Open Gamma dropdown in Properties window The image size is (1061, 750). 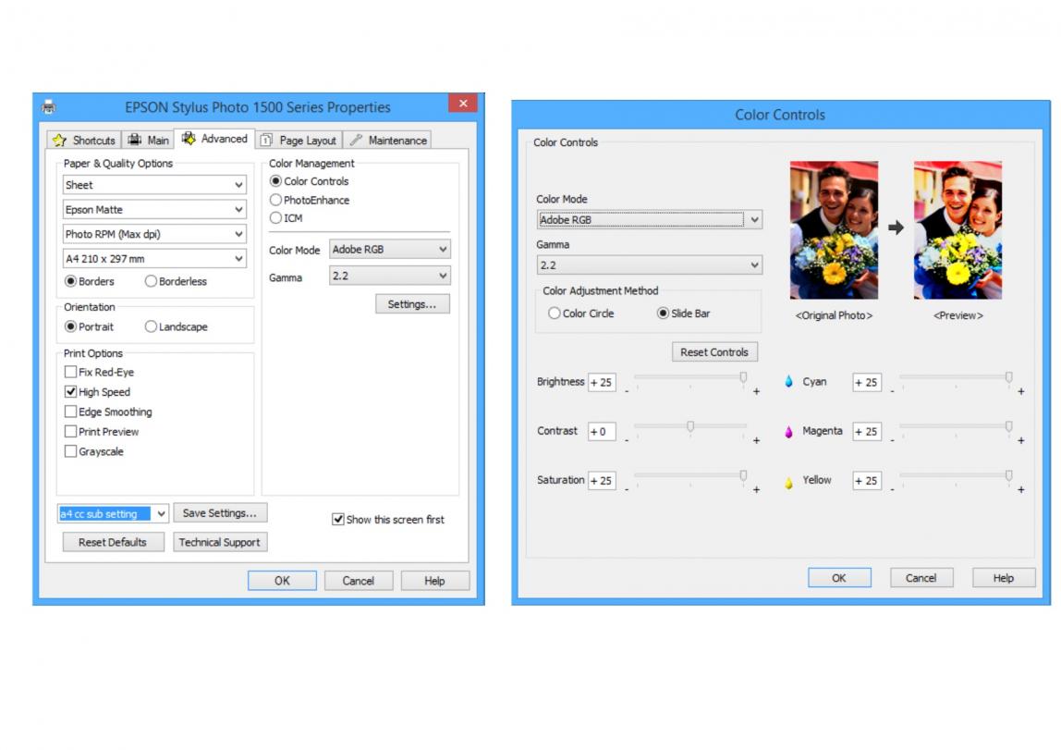point(390,276)
